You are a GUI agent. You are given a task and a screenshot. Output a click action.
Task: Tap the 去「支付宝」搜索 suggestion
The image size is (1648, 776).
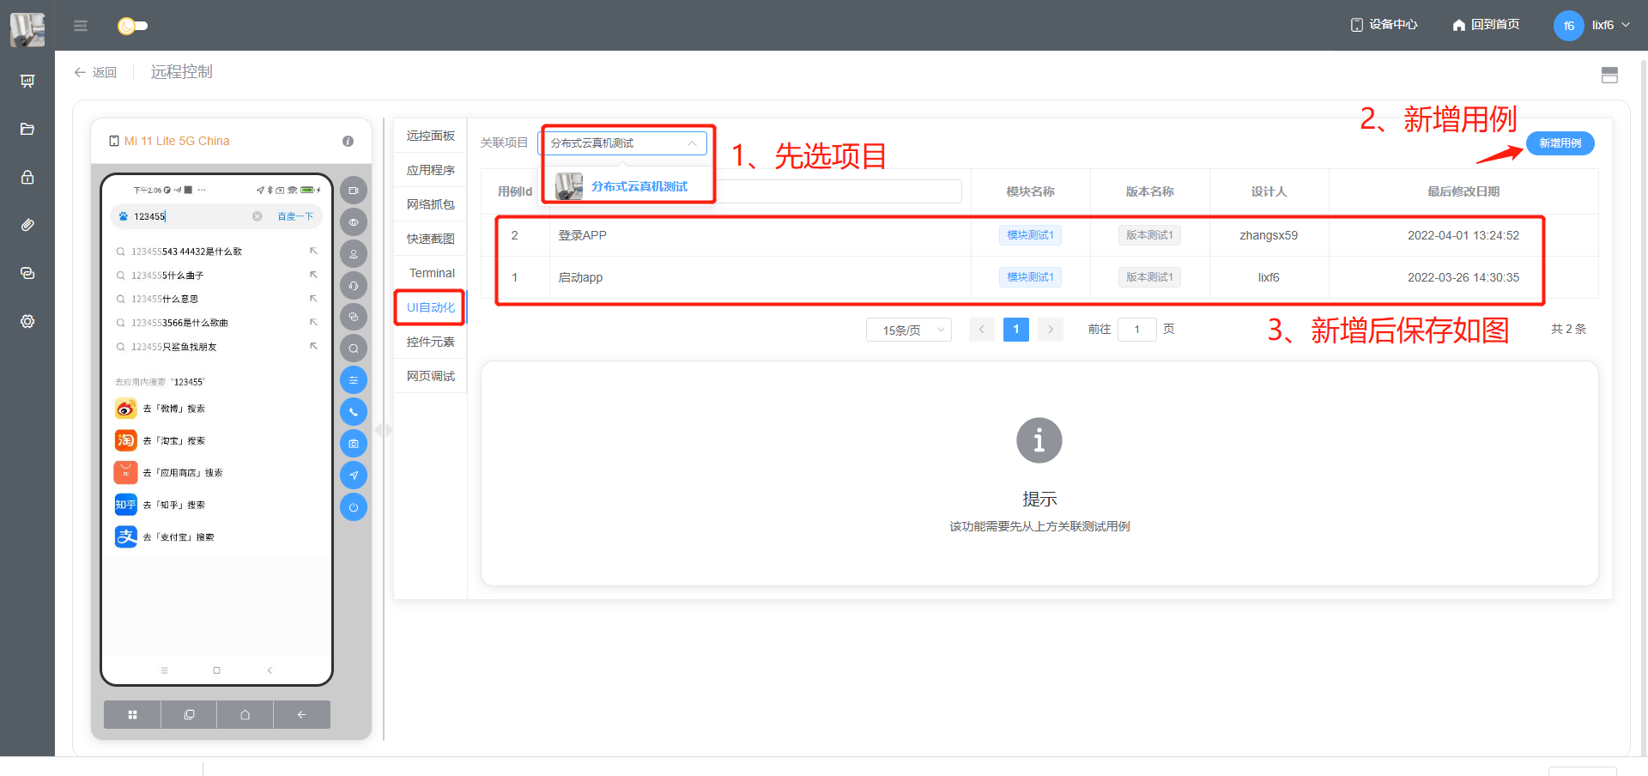(217, 537)
